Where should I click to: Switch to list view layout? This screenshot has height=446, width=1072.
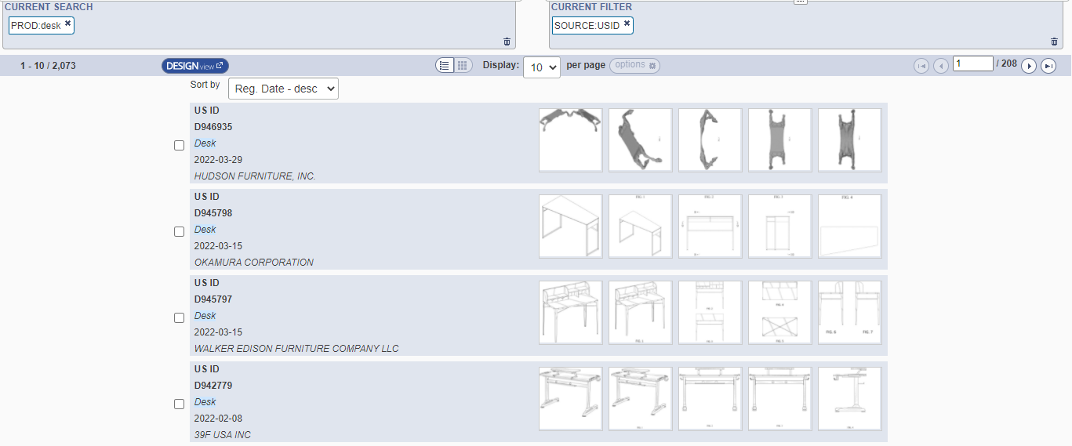pyautogui.click(x=445, y=66)
